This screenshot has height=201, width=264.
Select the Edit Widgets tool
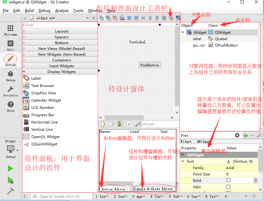pos(101,18)
